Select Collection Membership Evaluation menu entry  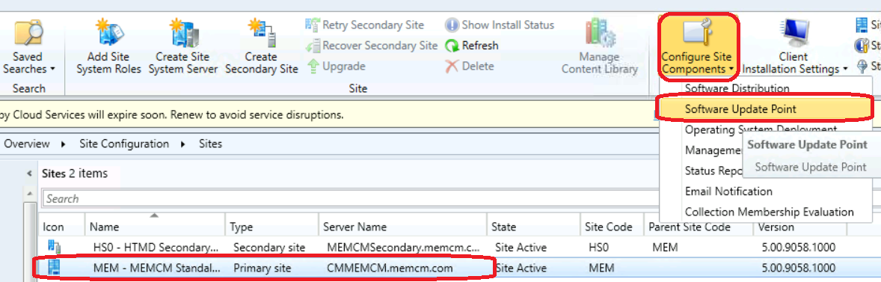pos(769,212)
